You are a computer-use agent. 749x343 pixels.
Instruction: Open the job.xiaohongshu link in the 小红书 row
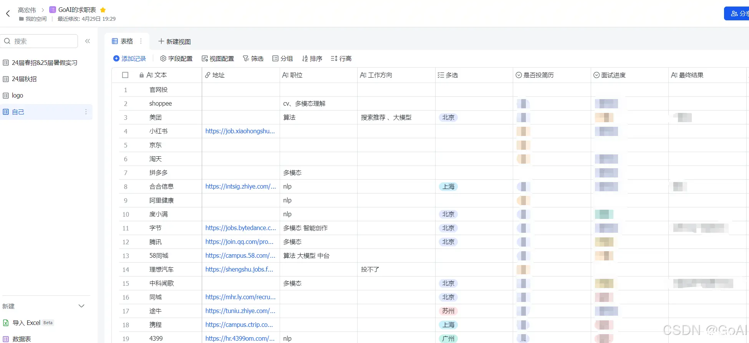tap(240, 131)
